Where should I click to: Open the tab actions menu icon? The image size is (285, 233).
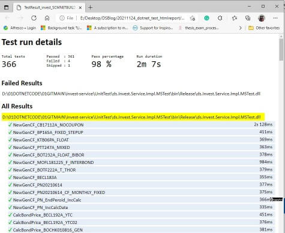[7, 8]
